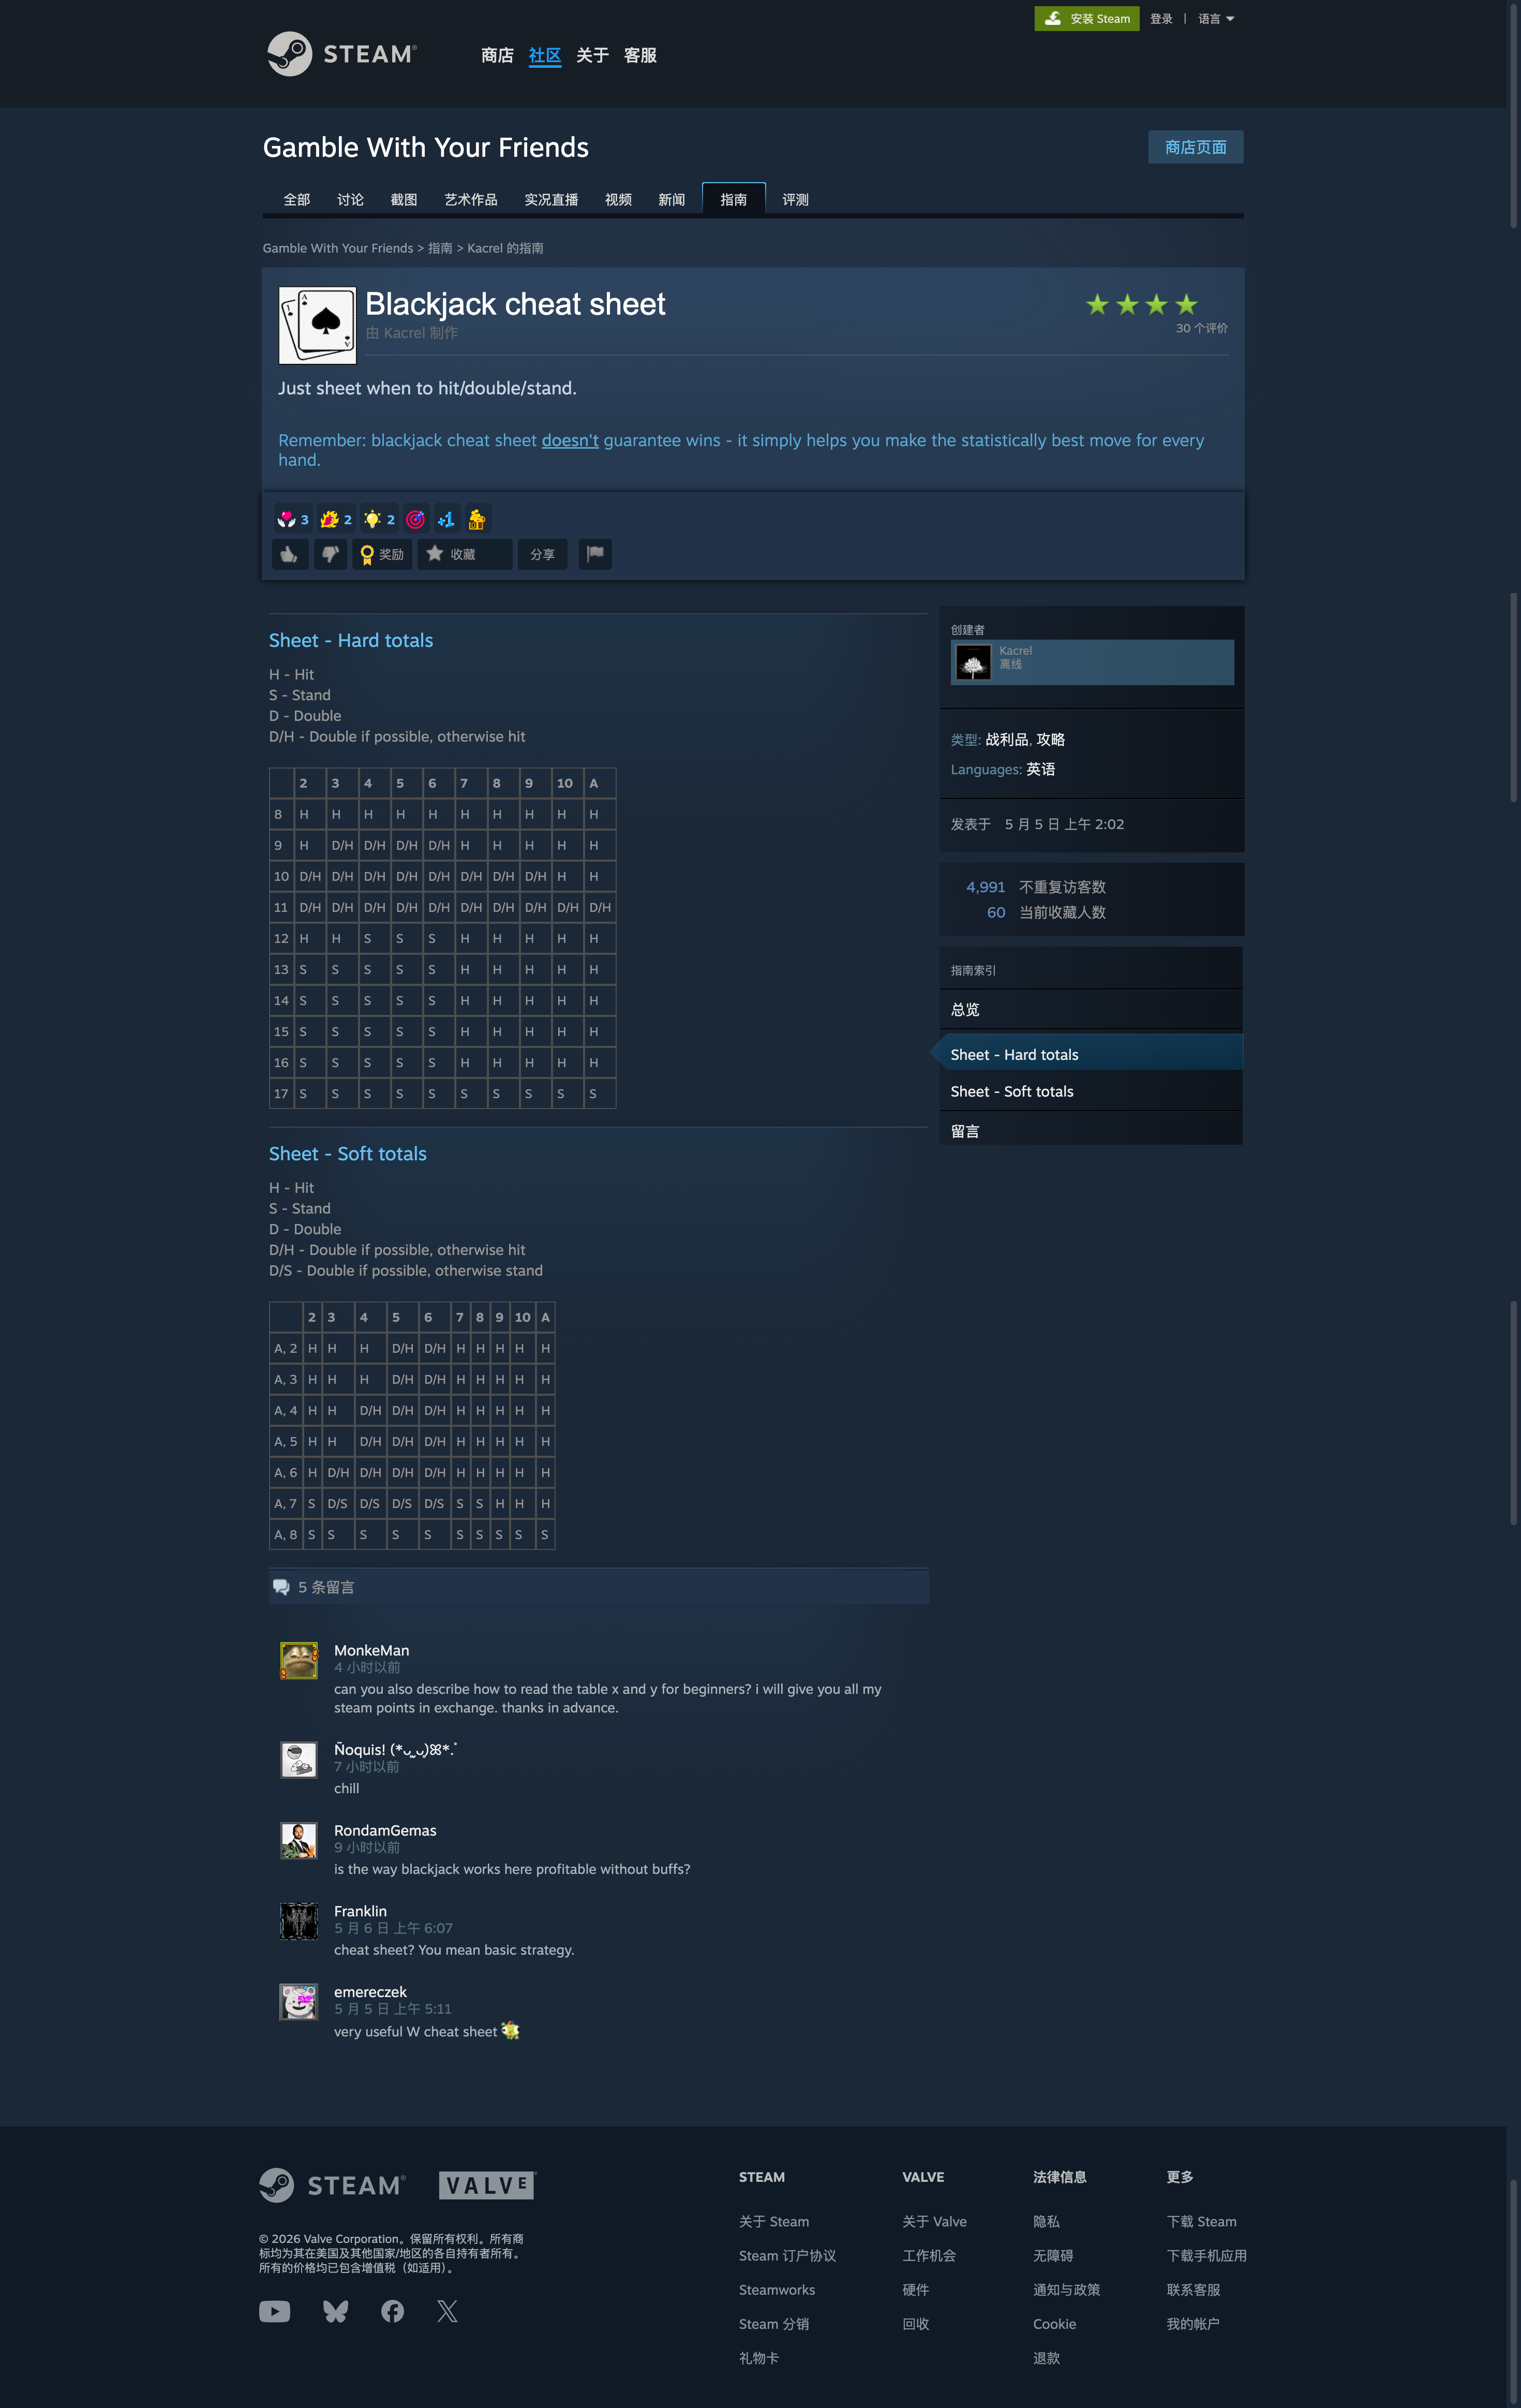Open the 社区 menu
Image resolution: width=1521 pixels, height=2408 pixels.
545,55
